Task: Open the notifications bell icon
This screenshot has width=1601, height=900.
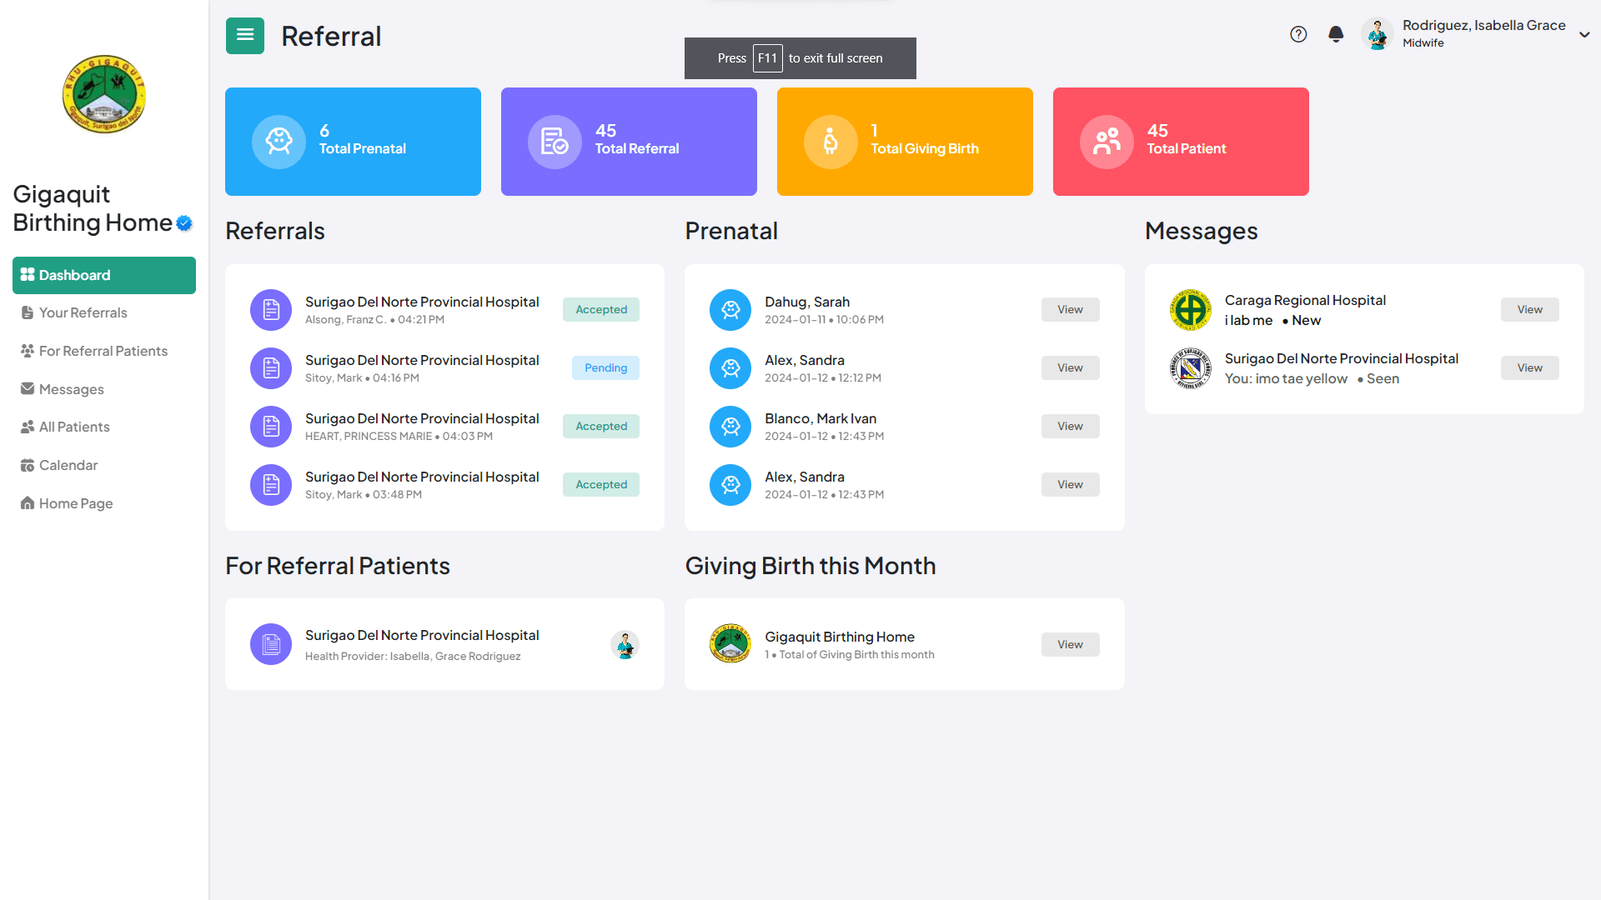Action: [x=1335, y=34]
